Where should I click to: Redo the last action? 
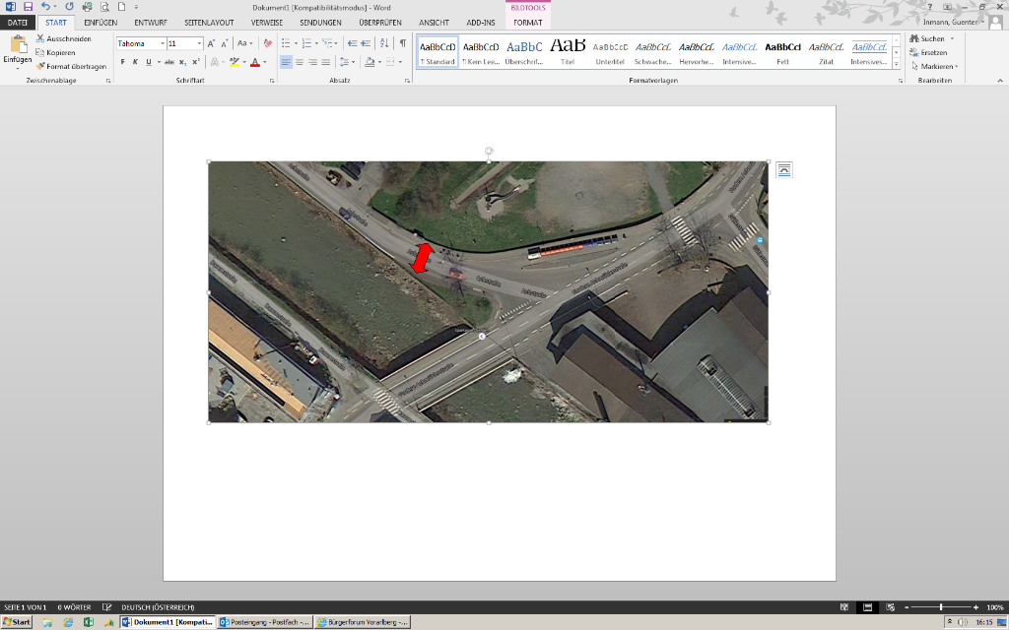tap(70, 7)
